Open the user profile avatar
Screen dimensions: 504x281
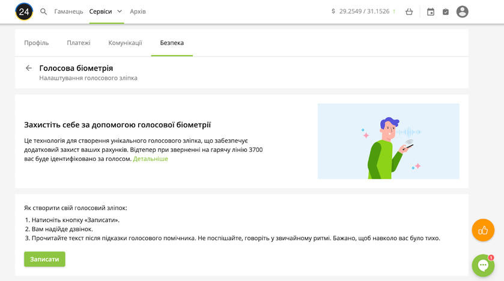pos(462,11)
